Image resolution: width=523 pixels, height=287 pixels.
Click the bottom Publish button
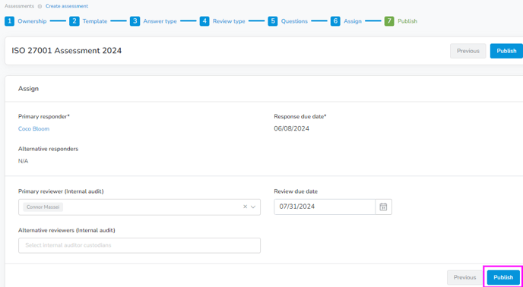[503, 277]
